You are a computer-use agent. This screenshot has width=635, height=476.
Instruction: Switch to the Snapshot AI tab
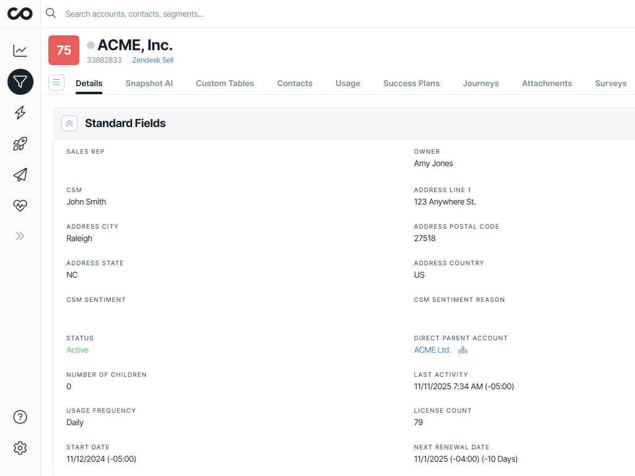pos(149,83)
